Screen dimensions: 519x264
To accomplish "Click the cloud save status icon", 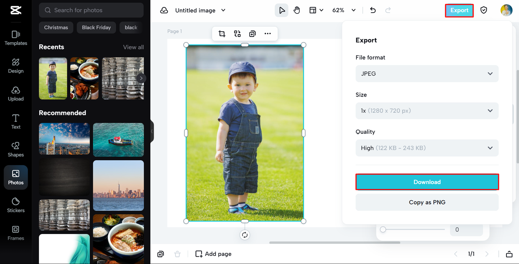I will point(164,10).
